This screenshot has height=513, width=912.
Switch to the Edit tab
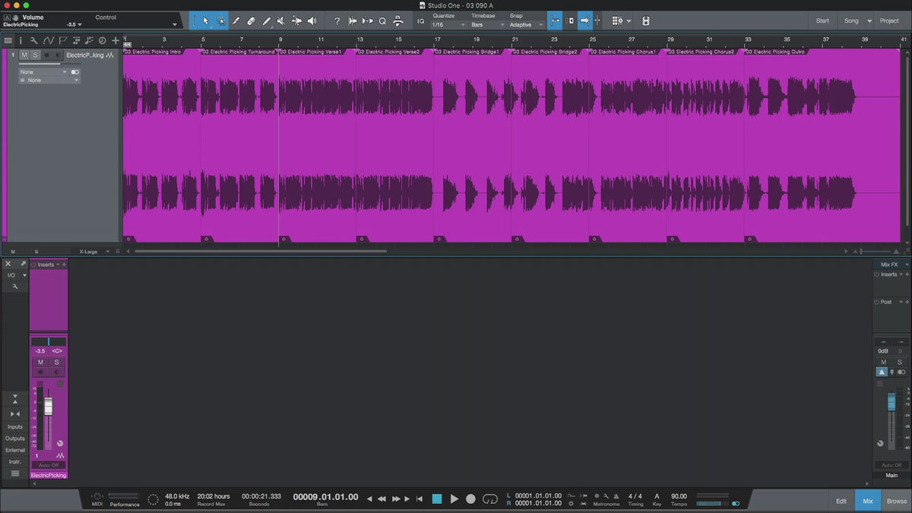(x=841, y=501)
